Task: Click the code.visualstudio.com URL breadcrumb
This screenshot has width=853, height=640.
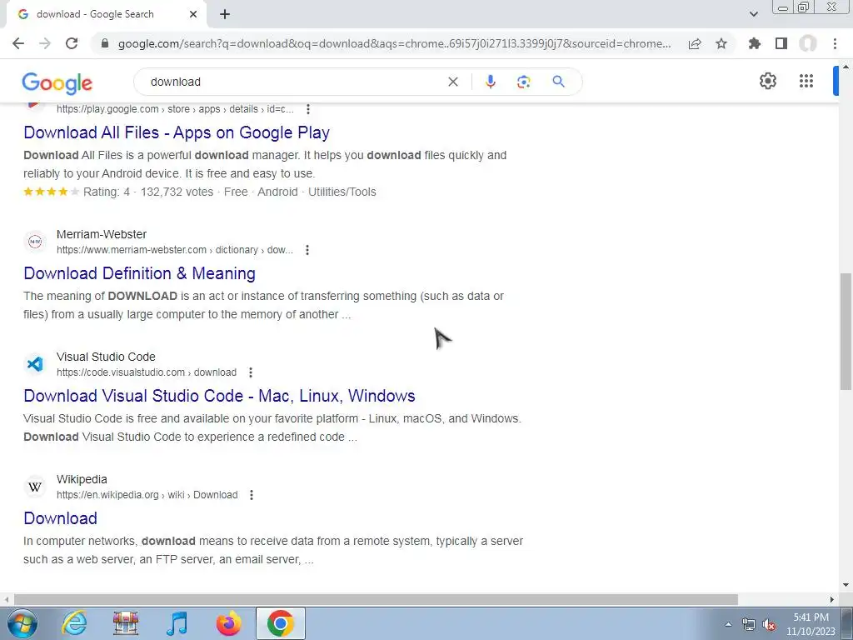Action: 147,372
